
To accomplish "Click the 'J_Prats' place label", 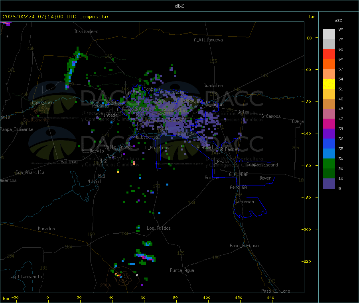I will click(x=221, y=162).
